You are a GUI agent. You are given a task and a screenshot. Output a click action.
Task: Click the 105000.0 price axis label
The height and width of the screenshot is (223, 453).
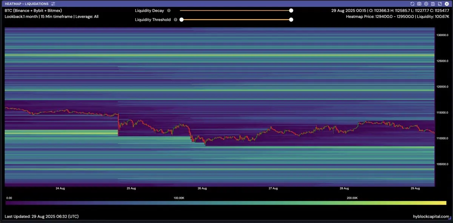tap(442, 164)
